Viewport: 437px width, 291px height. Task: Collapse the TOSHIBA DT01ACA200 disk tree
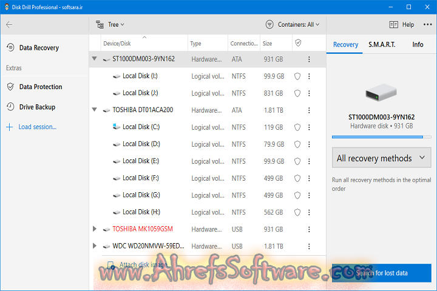95,110
